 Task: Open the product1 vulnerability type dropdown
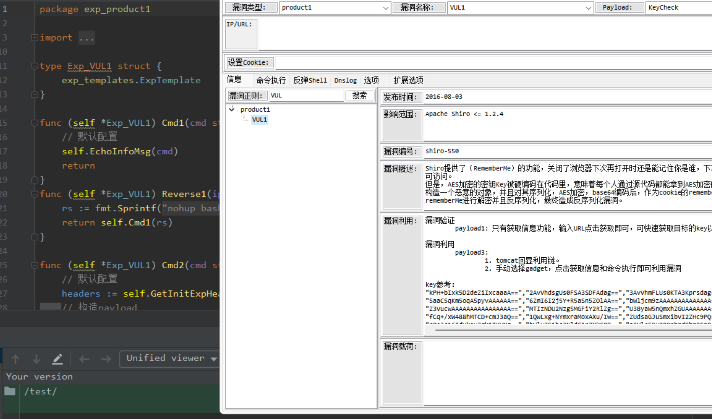coord(385,8)
